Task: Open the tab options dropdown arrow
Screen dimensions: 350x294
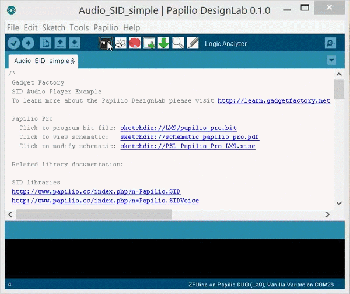Action: 331,60
